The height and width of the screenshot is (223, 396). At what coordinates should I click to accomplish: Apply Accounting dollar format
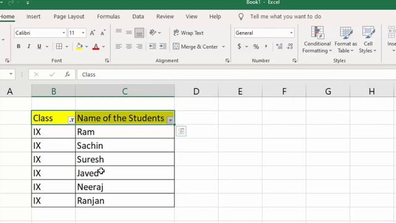239,46
